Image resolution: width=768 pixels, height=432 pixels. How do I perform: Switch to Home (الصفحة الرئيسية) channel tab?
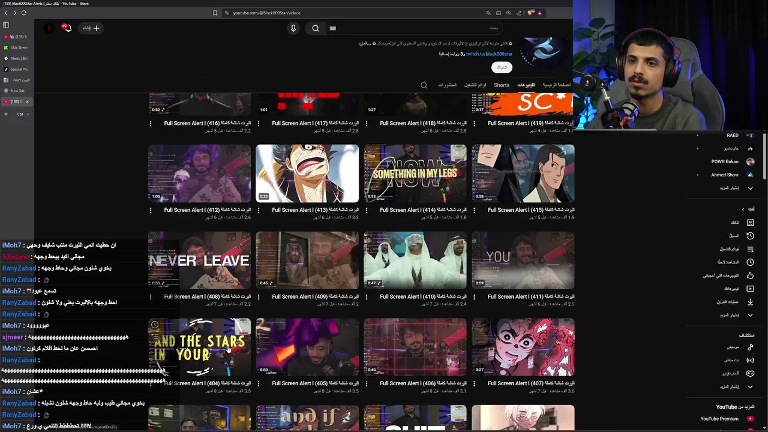(x=557, y=85)
